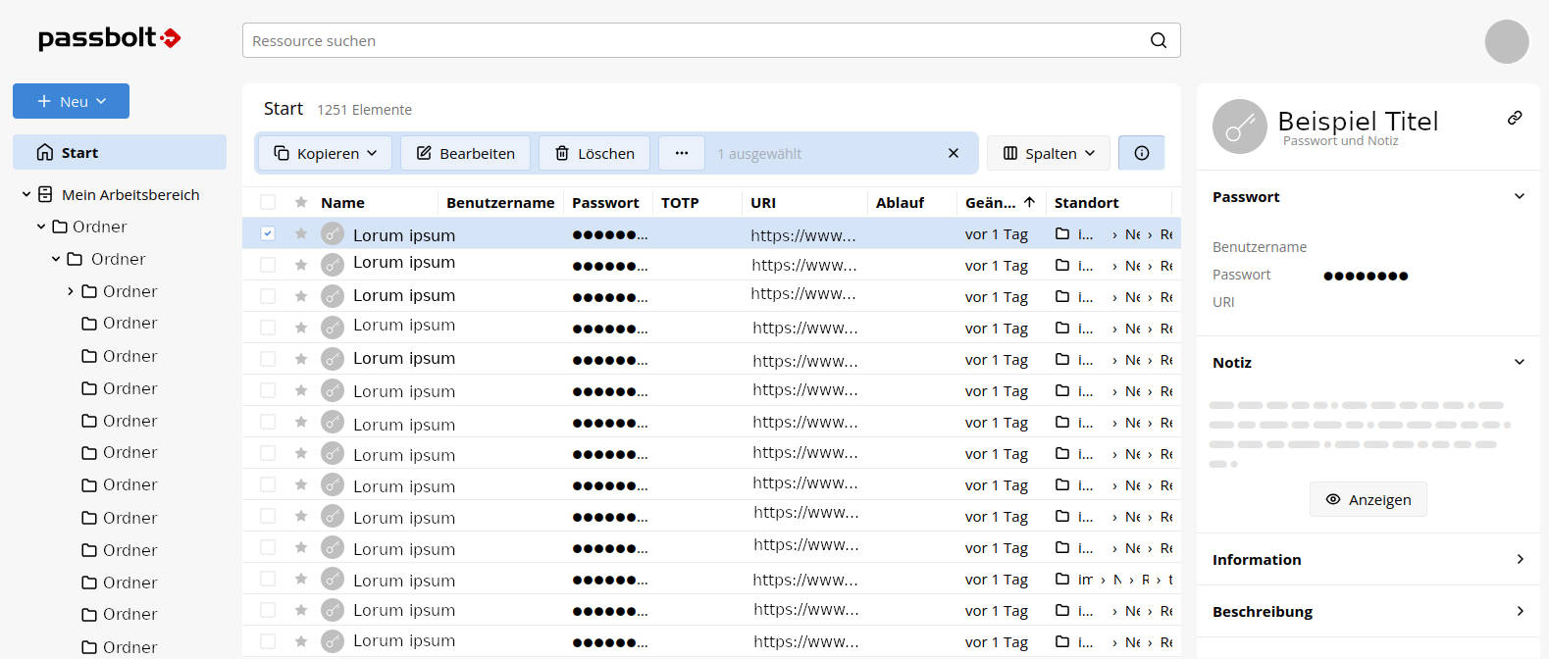Sort by the favorite star column header
This screenshot has height=659, width=1549.
pyautogui.click(x=301, y=202)
